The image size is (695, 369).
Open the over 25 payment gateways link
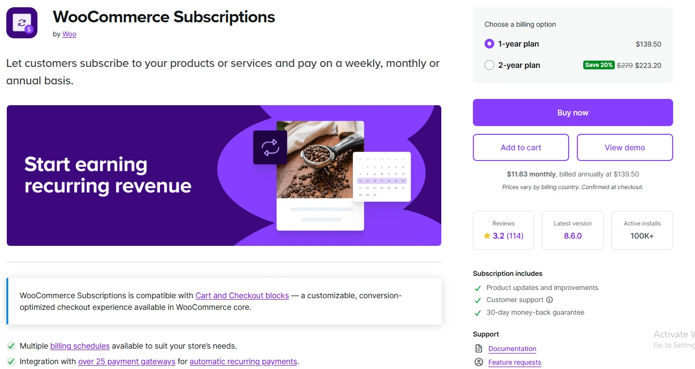pos(126,361)
